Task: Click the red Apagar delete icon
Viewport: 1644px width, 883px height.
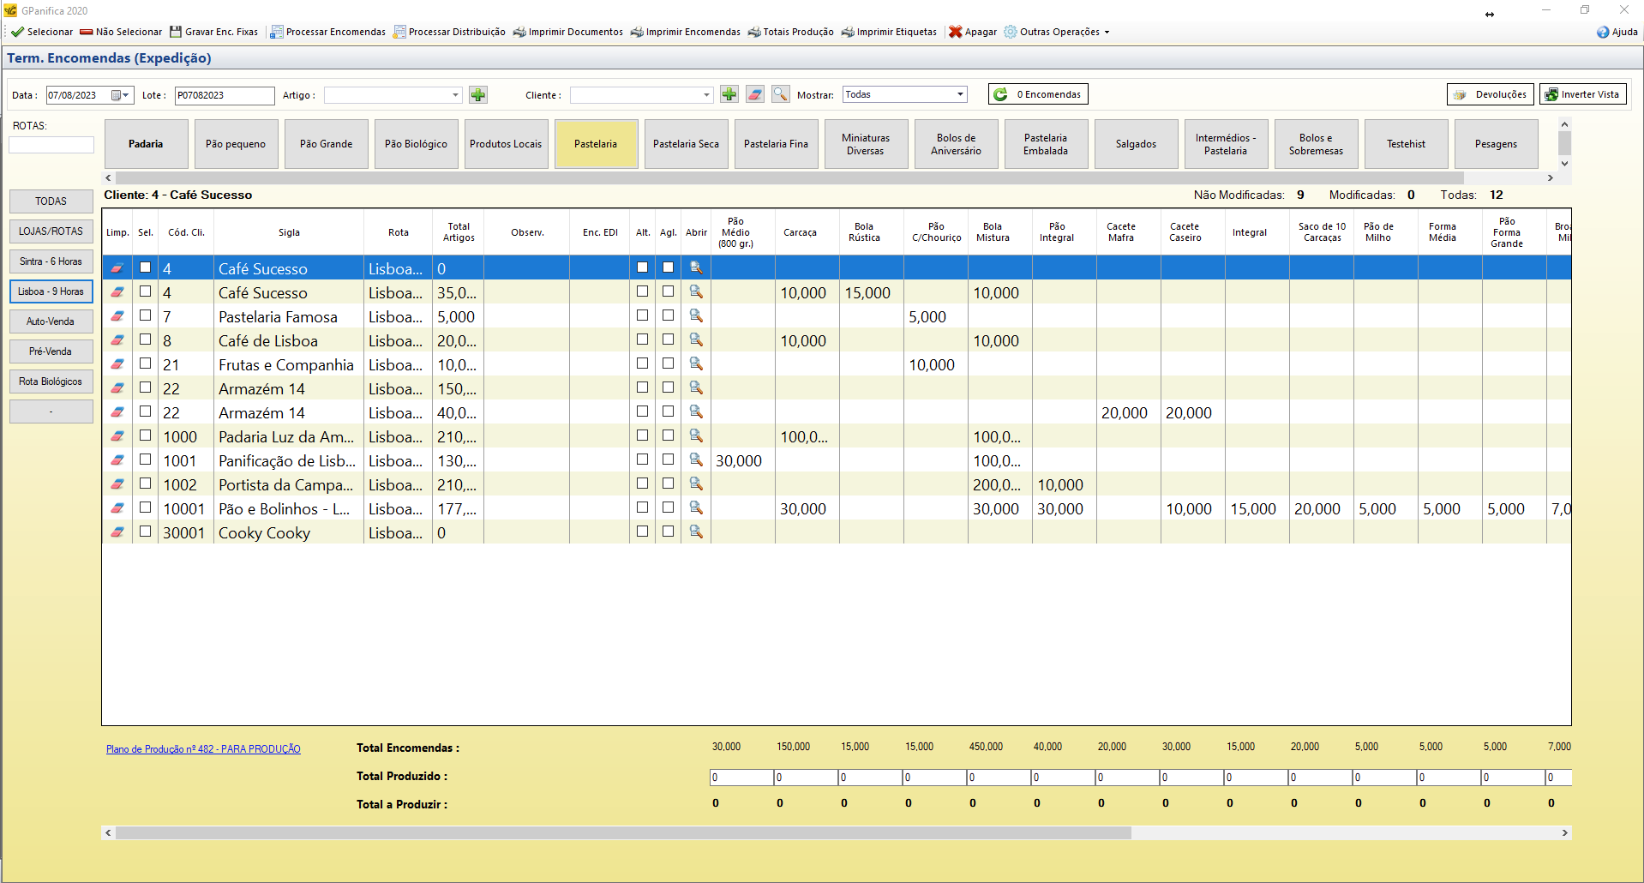Action: (955, 32)
